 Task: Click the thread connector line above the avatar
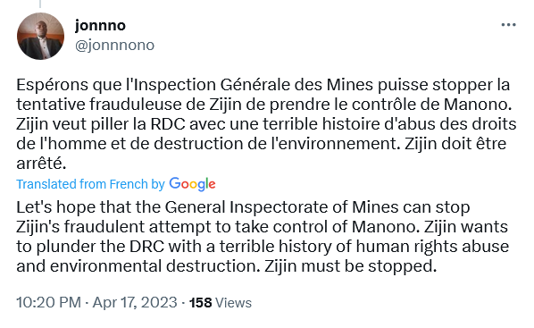coord(40,4)
